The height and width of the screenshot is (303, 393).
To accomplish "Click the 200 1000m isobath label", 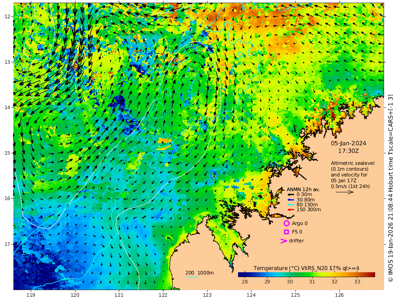I will (200, 273).
